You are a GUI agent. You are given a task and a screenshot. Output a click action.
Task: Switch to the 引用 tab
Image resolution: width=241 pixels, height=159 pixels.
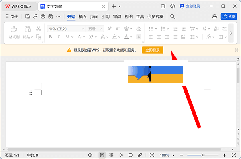pyautogui.click(x=106, y=16)
